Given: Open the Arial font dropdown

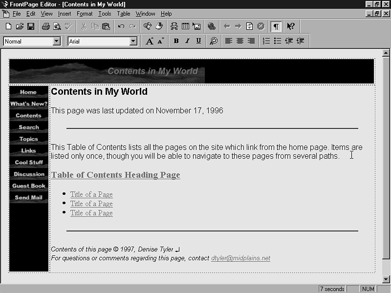Looking at the screenshot, I should [x=133, y=42].
